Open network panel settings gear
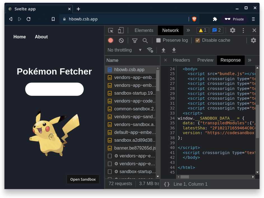264x198 pixels. point(253,40)
